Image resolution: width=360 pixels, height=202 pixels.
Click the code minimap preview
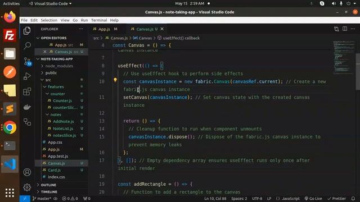coord(343,57)
